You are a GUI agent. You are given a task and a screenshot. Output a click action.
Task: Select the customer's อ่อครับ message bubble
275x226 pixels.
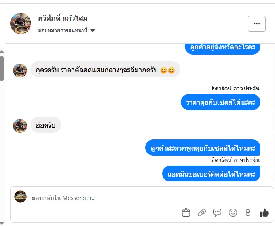pyautogui.click(x=46, y=125)
